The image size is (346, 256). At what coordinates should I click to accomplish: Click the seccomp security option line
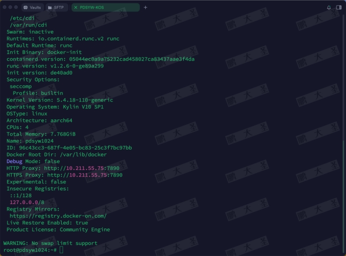21,86
